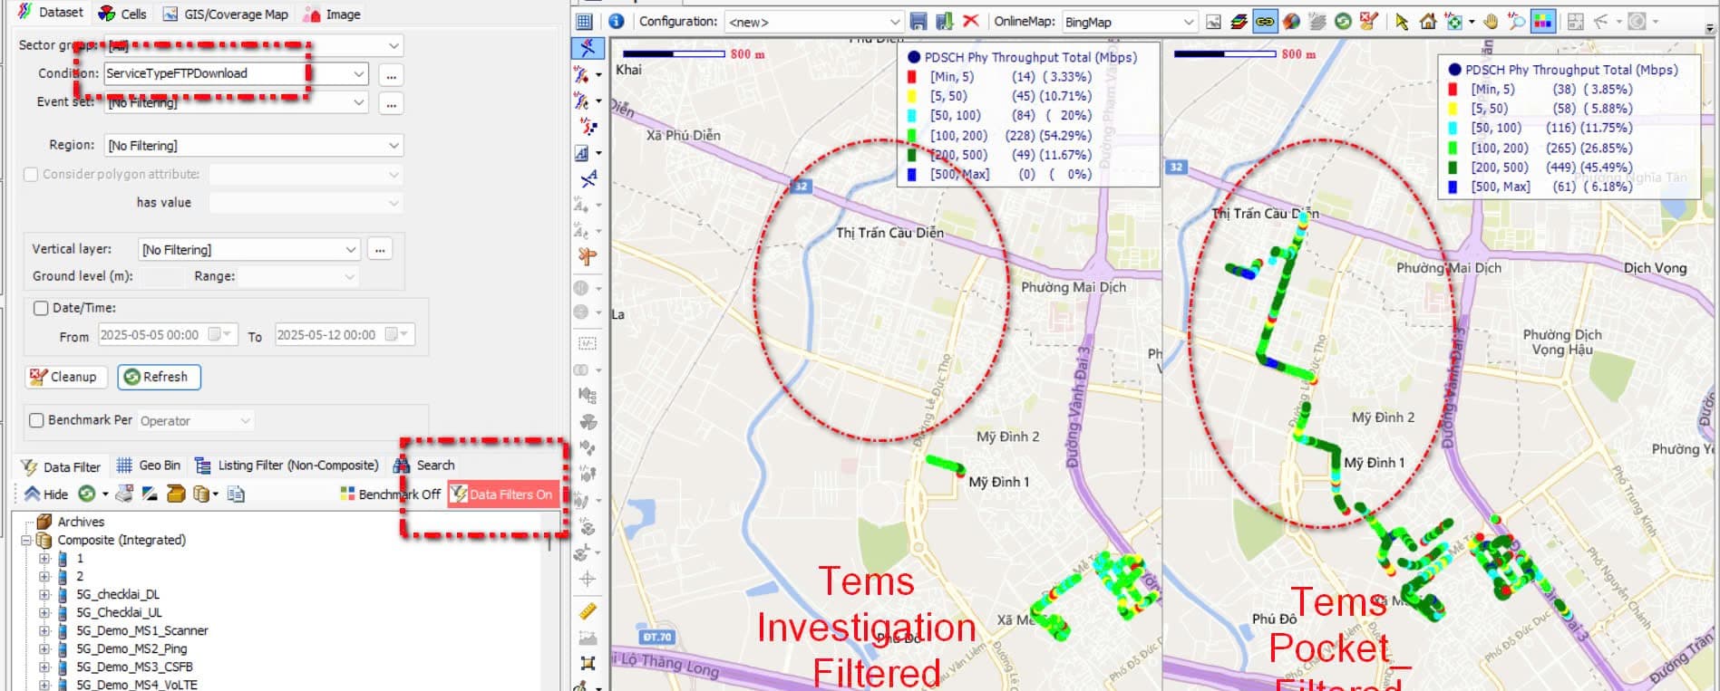Open the Search tab
Screen dimensions: 1720x691
(x=424, y=465)
